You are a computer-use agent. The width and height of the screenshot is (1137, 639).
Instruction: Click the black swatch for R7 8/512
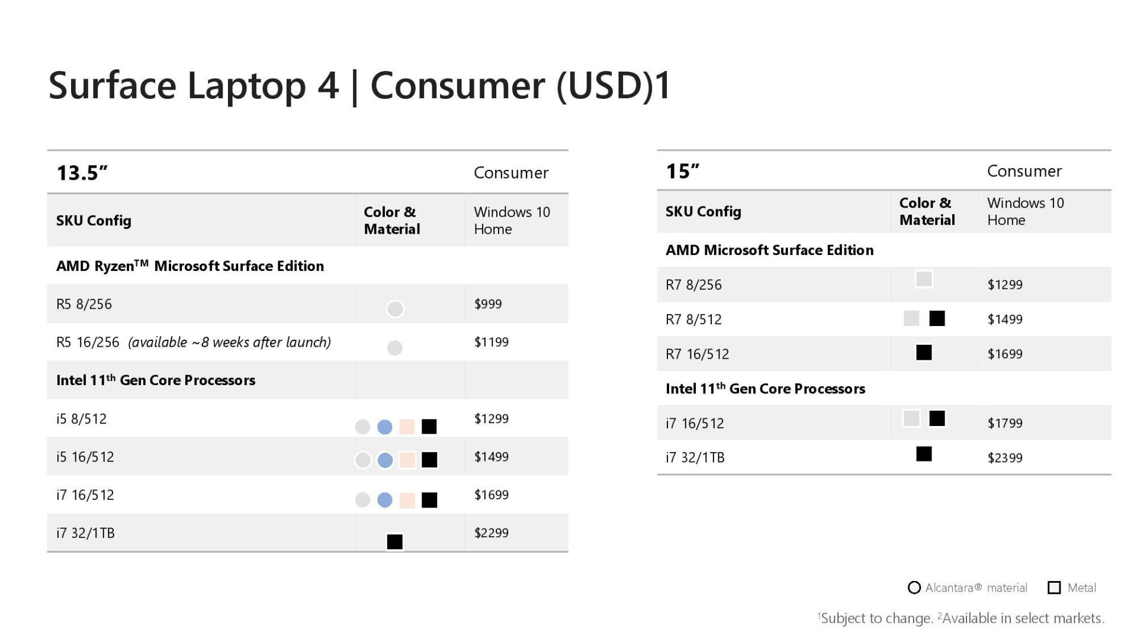pos(937,318)
